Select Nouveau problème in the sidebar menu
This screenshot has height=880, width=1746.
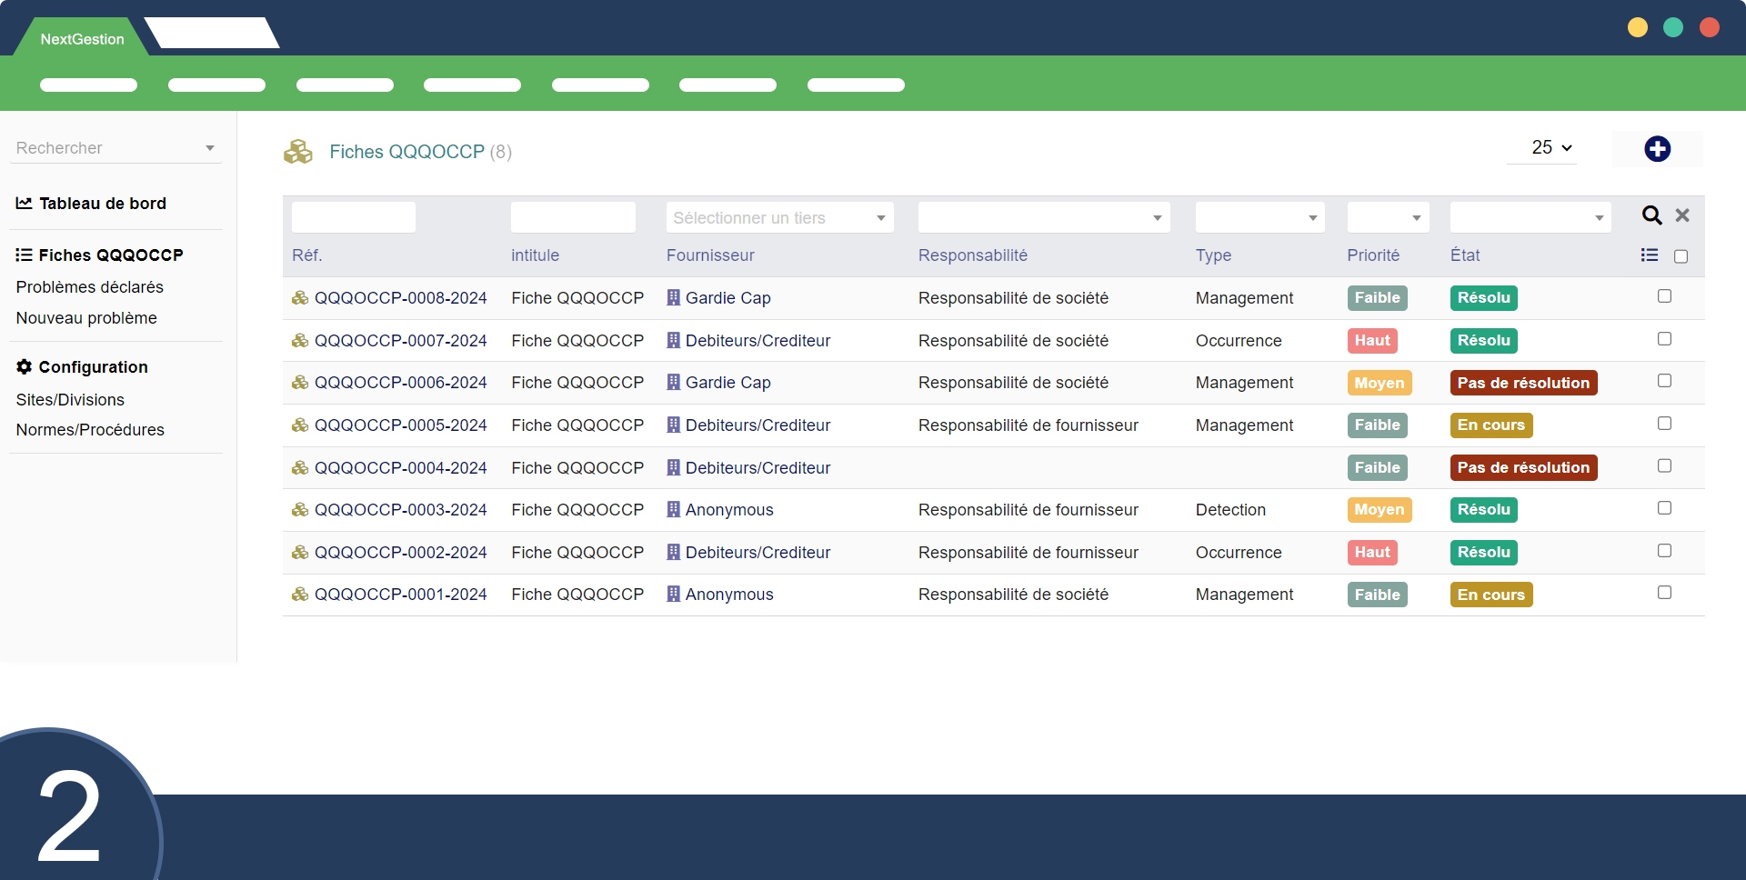(86, 318)
